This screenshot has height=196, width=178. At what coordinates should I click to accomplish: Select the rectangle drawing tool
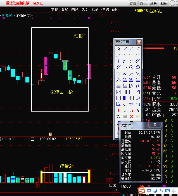coord(138,104)
